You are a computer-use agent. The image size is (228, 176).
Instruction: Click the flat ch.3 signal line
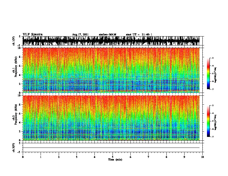(x=111, y=148)
